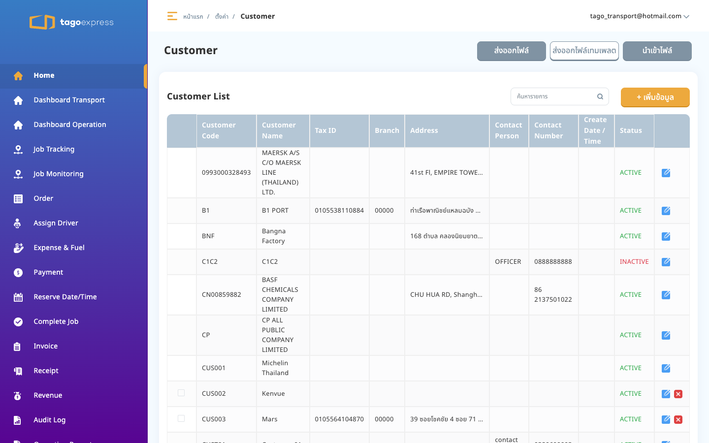Delete the Kenvue customer CUS002
Image resolution: width=709 pixels, height=443 pixels.
(678, 394)
